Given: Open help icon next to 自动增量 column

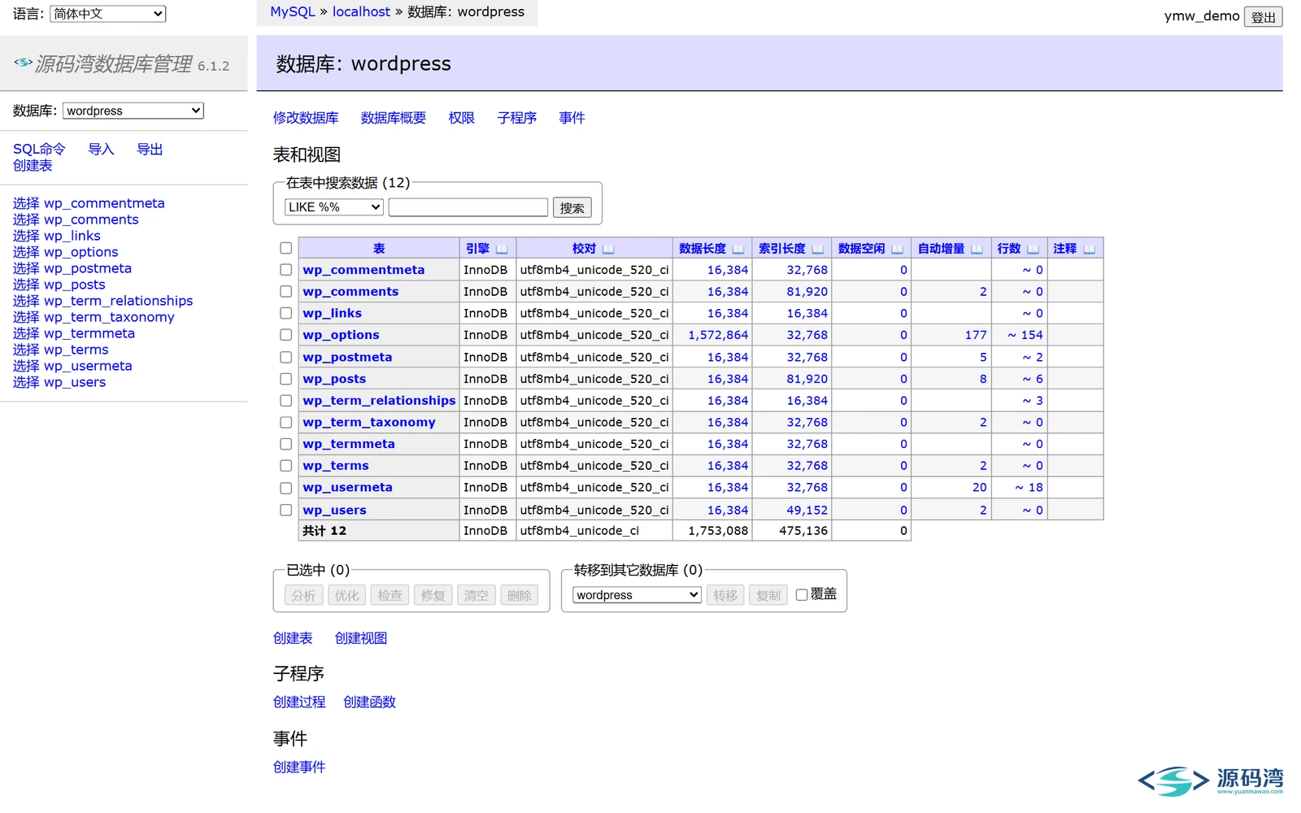Looking at the screenshot, I should 977,249.
